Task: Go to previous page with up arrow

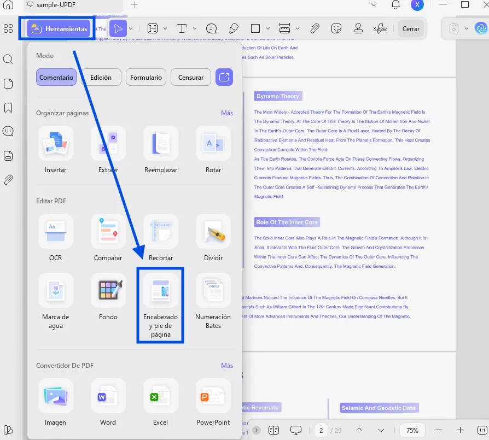Action: 359,430
